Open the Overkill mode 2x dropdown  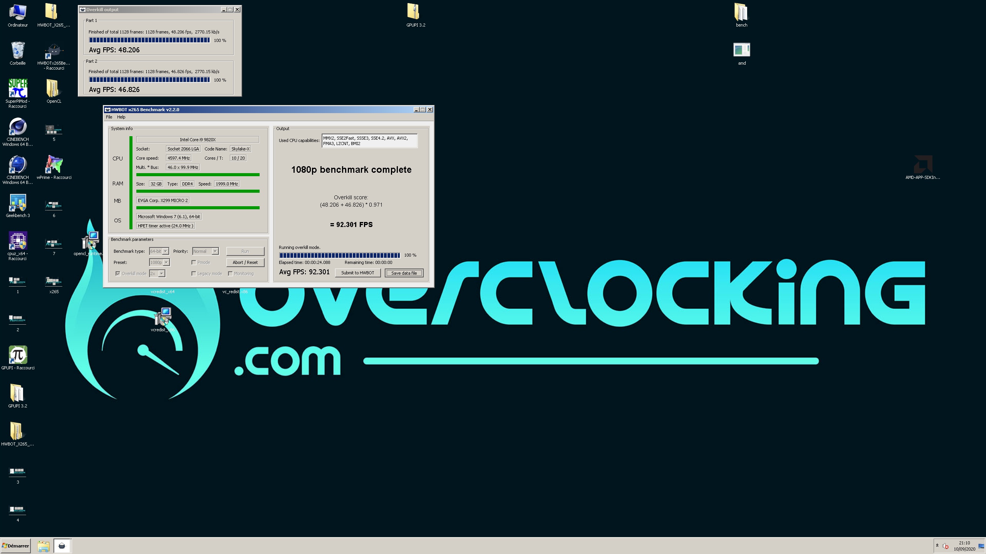157,274
